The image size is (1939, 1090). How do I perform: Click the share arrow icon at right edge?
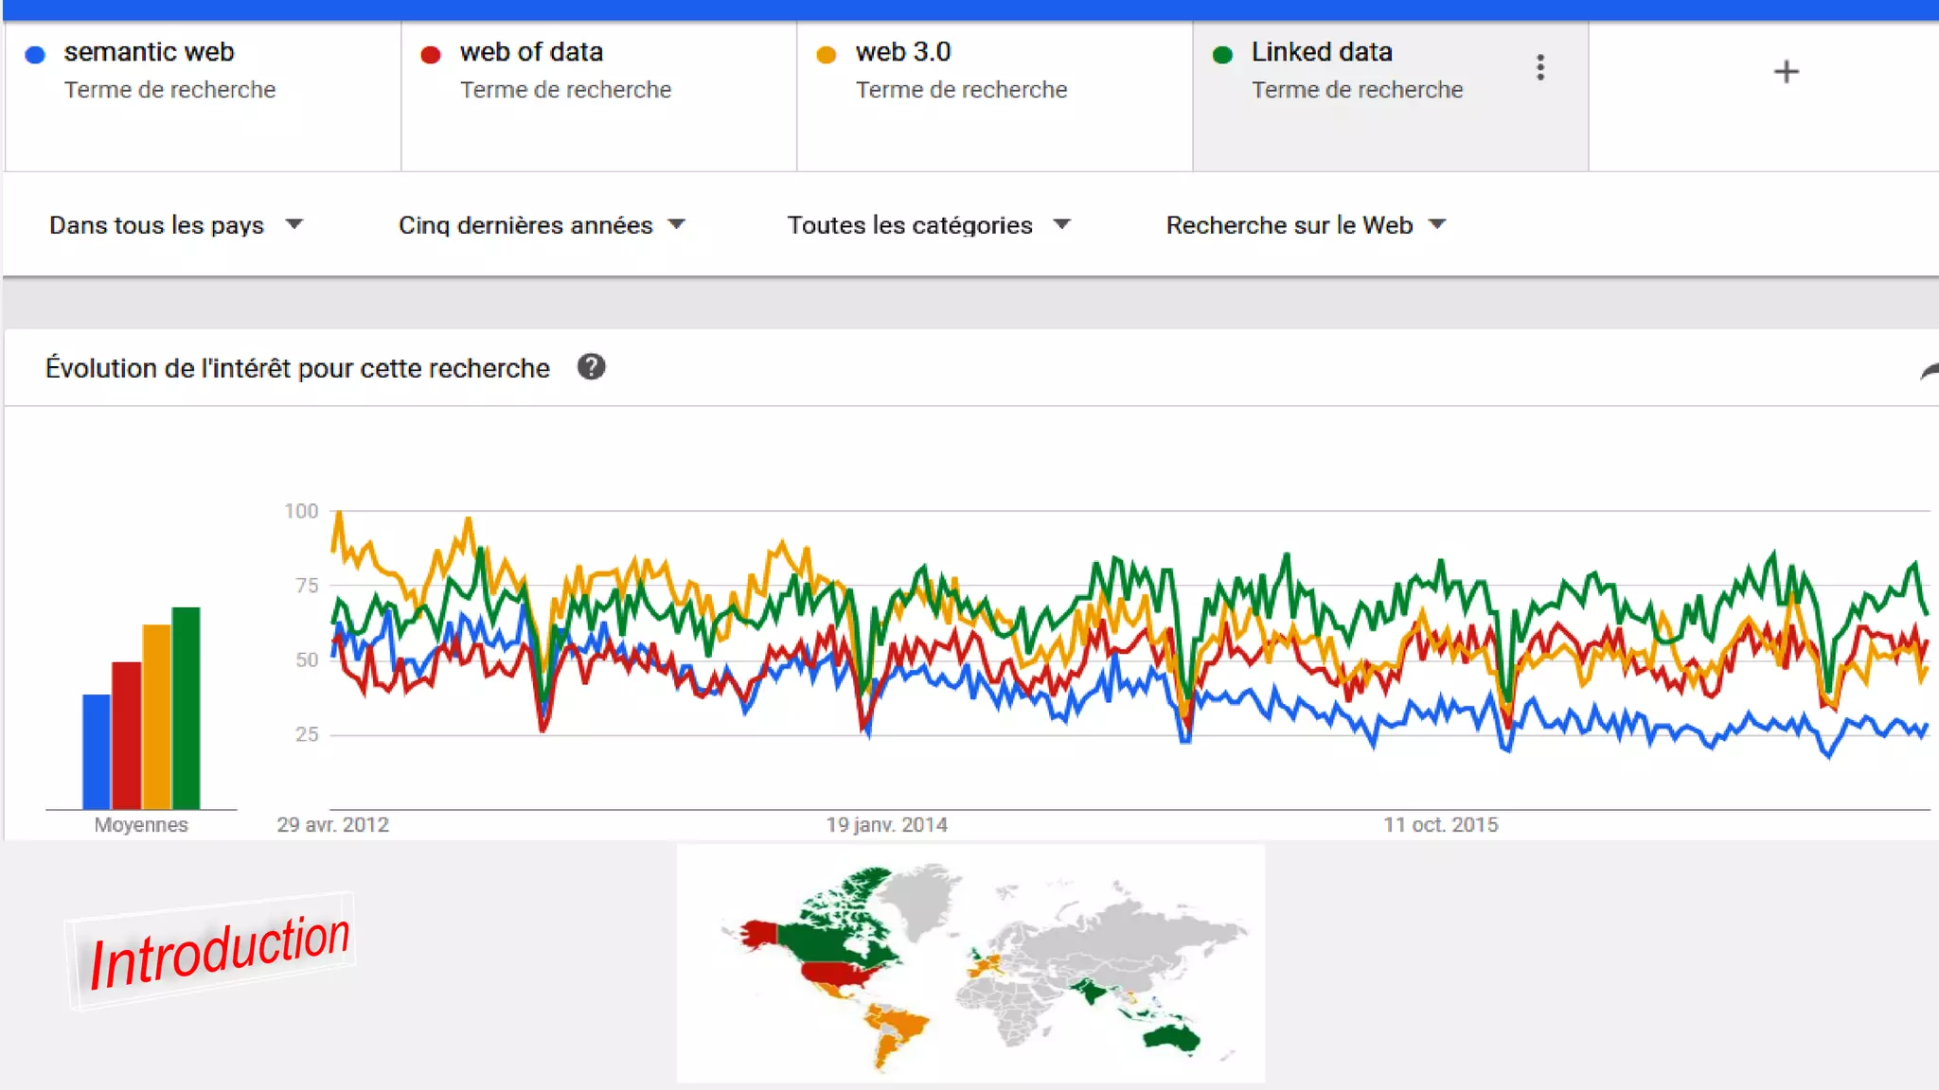(1930, 372)
